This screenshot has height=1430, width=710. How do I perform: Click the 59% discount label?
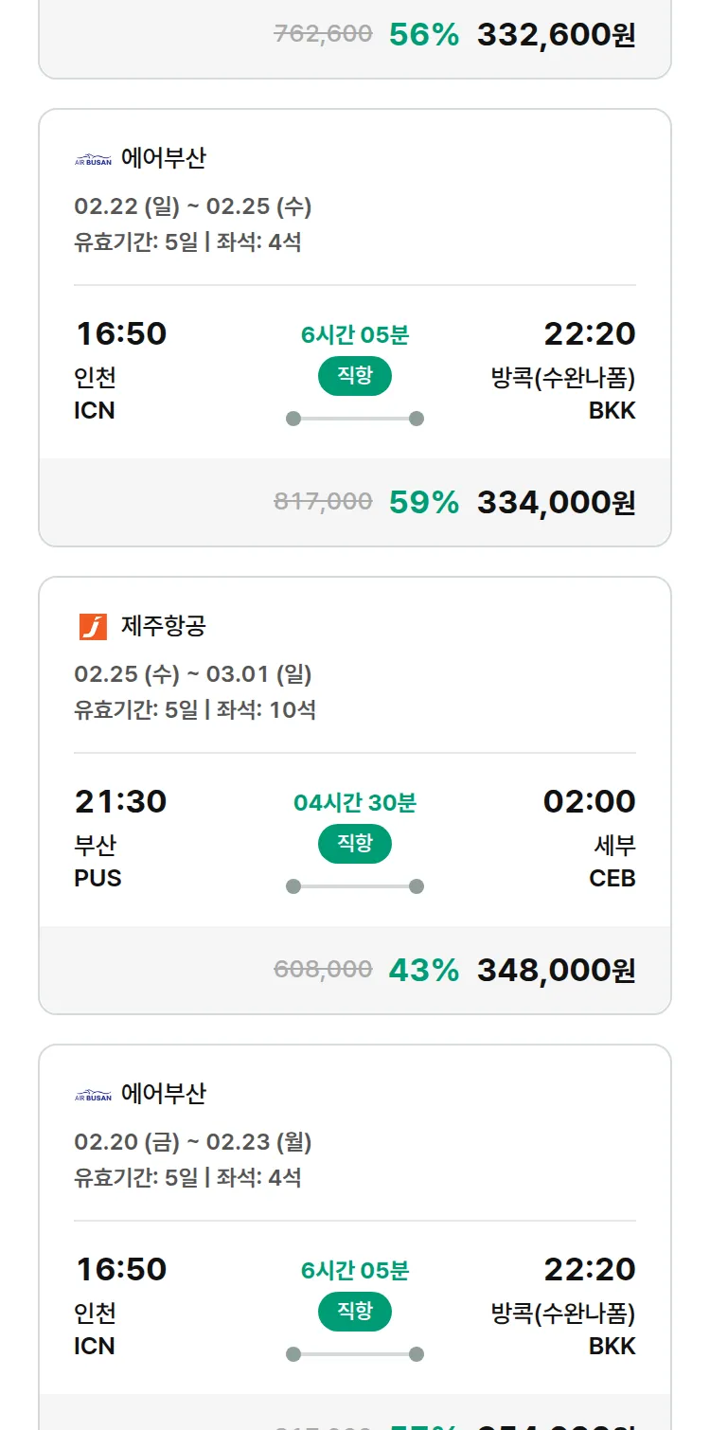pos(423,502)
